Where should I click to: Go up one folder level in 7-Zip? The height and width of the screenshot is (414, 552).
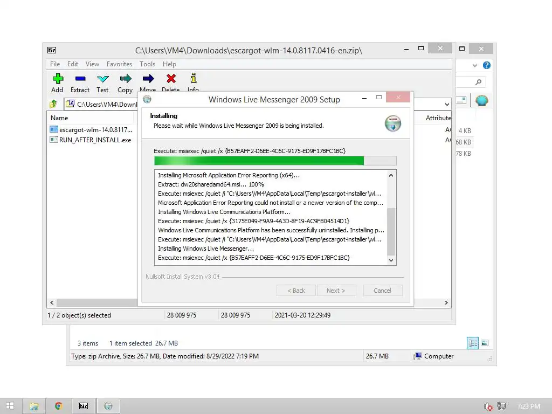pos(53,104)
